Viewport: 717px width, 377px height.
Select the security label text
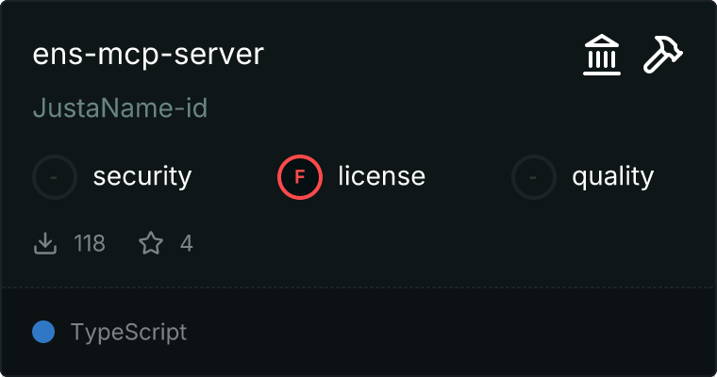click(x=142, y=176)
